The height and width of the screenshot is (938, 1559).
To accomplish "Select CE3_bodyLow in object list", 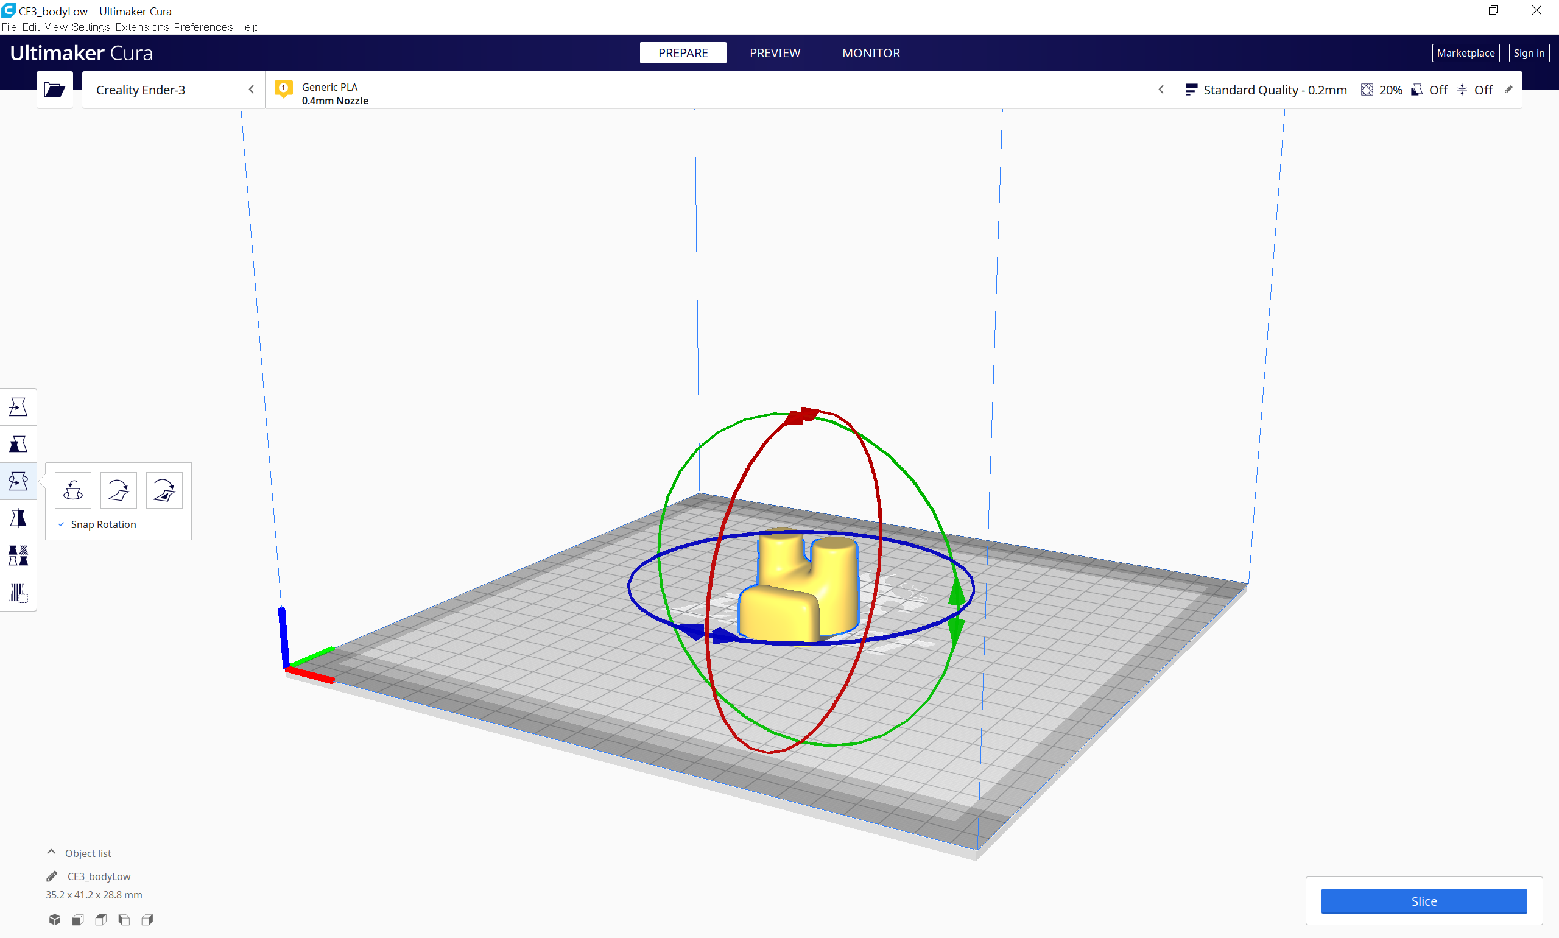I will point(99,876).
